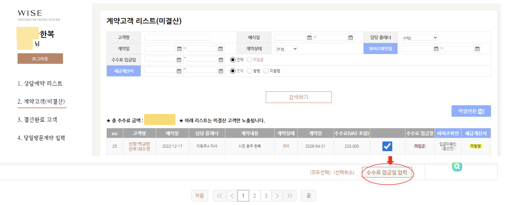Open the 계약상태 dropdown set to 전체
The width and height of the screenshot is (507, 205).
click(286, 49)
